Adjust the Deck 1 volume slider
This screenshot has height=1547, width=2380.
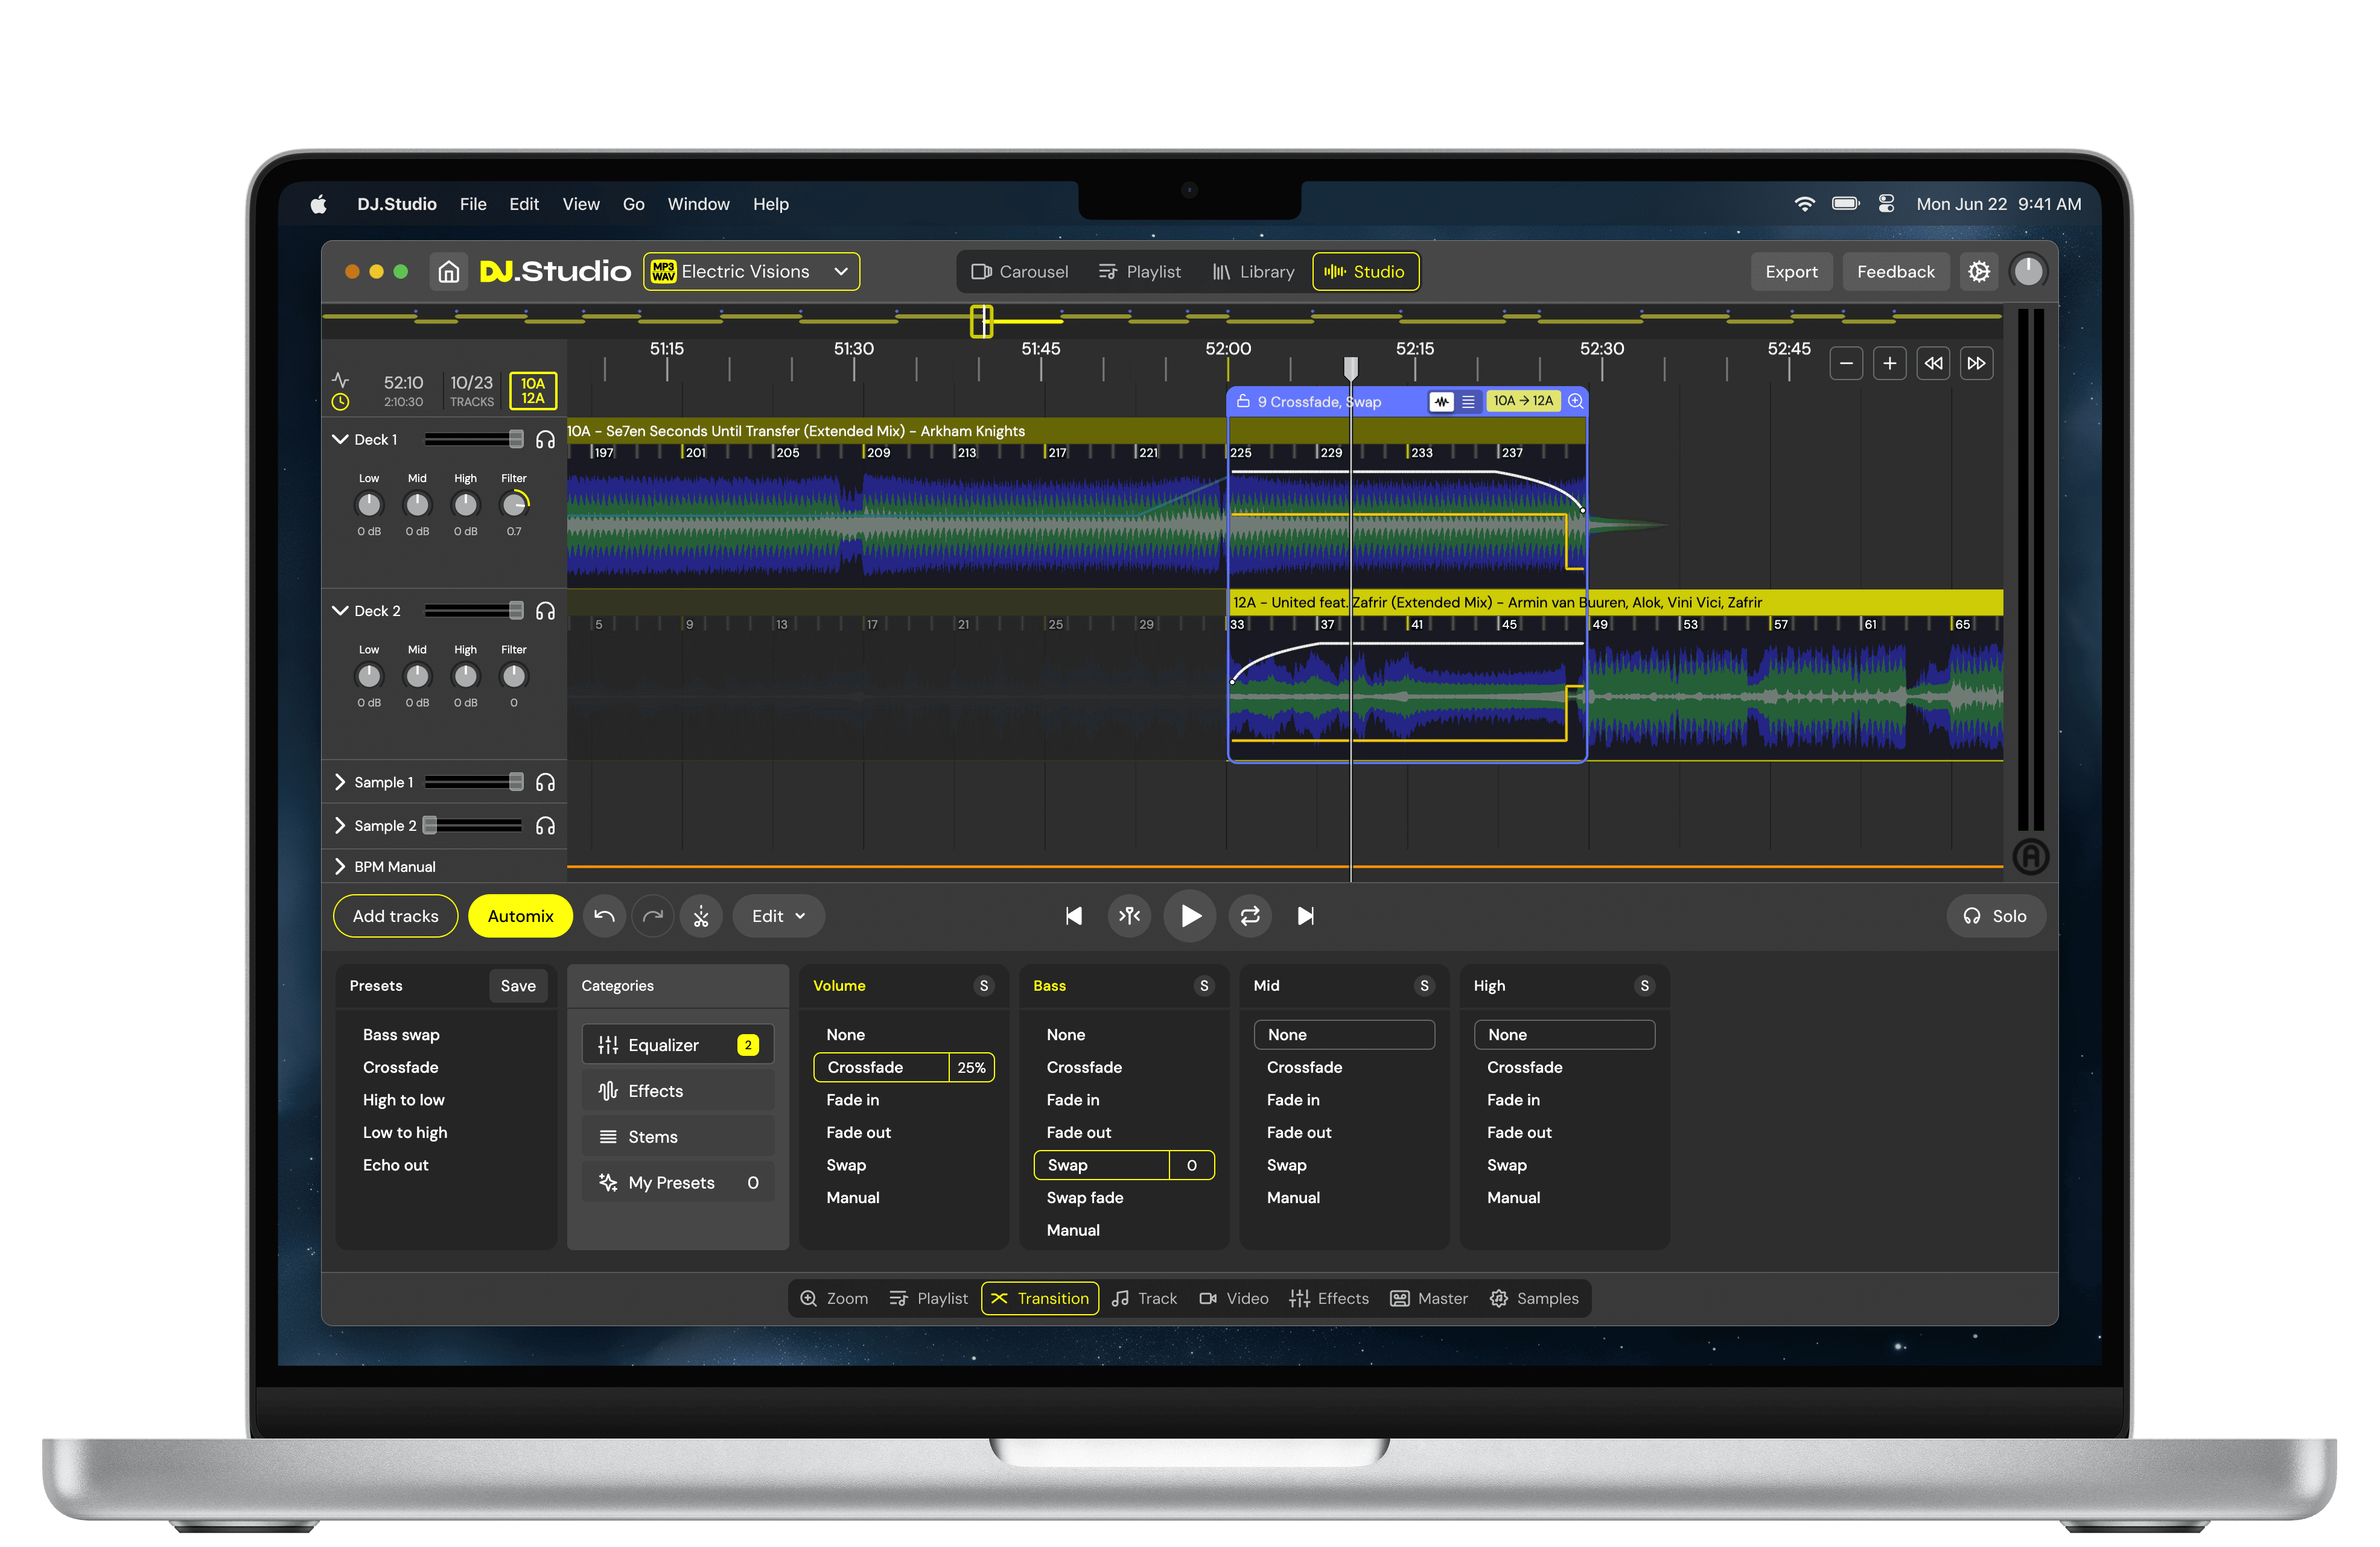tap(515, 440)
